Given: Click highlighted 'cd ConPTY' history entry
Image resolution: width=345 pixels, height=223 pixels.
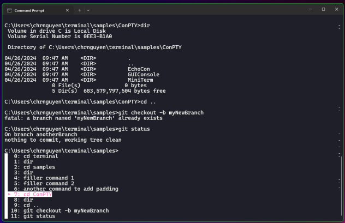Looking at the screenshot, I should click(x=33, y=194).
